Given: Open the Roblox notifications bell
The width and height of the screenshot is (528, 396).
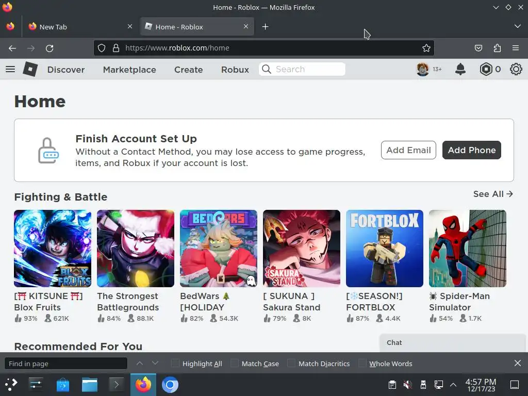Looking at the screenshot, I should (x=460, y=70).
